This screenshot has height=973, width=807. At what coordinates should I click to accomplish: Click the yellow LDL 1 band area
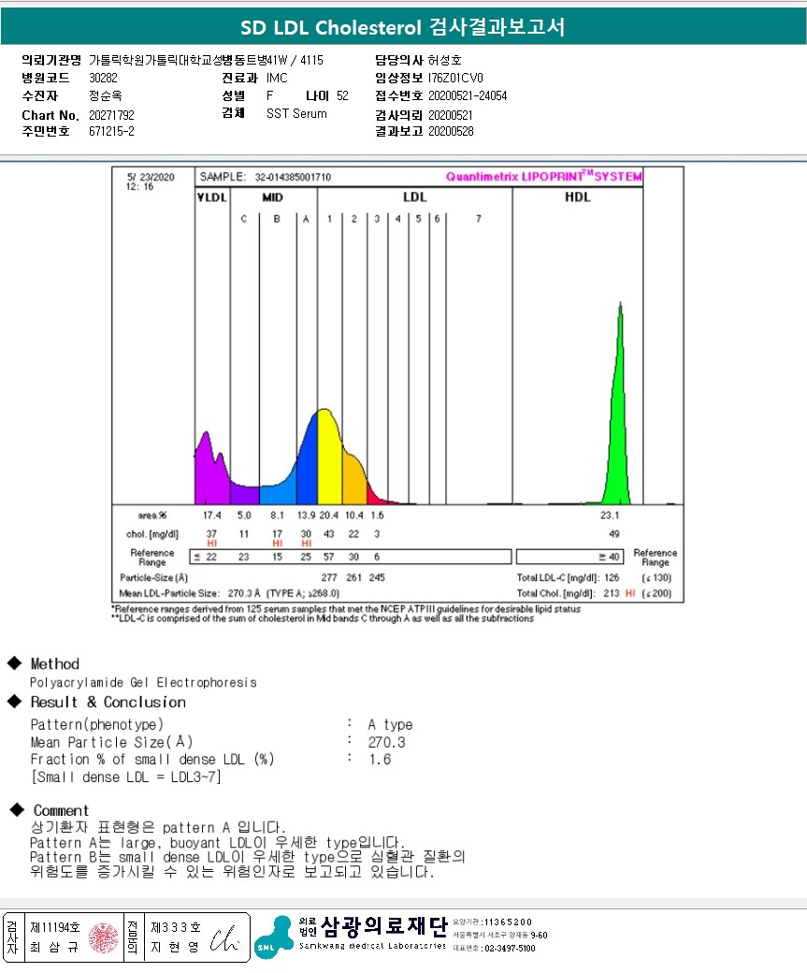tap(329, 459)
